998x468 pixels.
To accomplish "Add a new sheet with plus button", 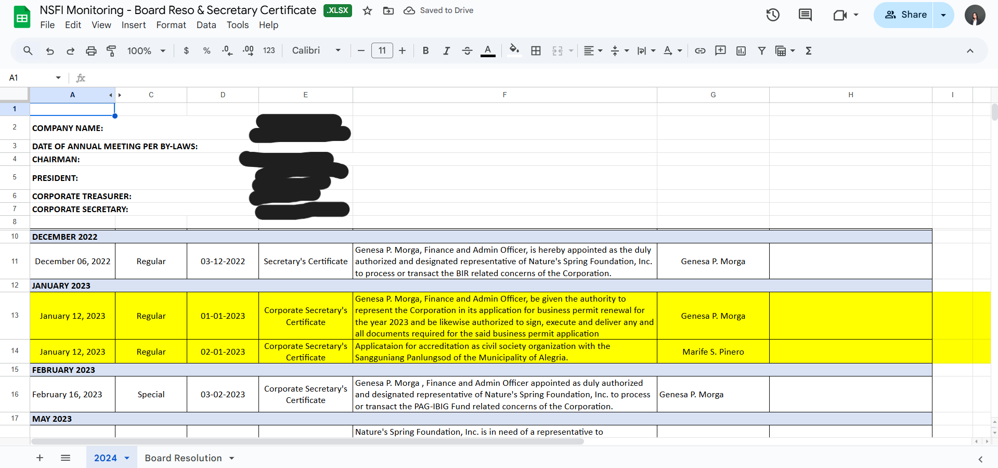I will click(40, 458).
